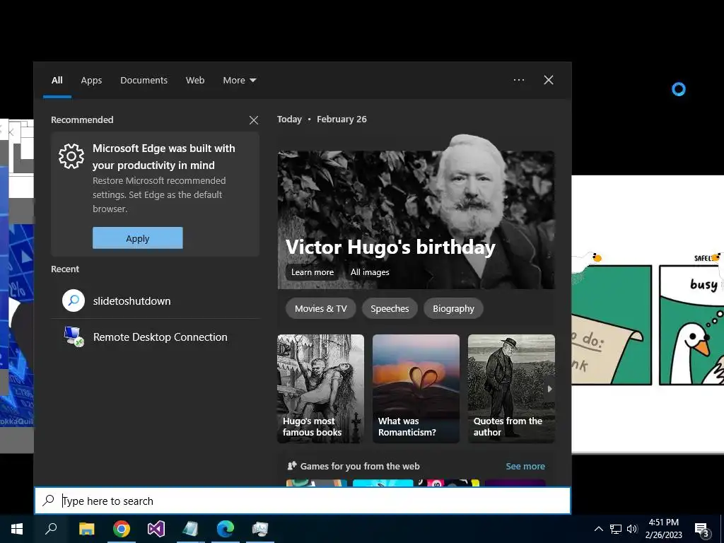This screenshot has width=724, height=543.
Task: Open the Windows Start menu
Action: 17,529
